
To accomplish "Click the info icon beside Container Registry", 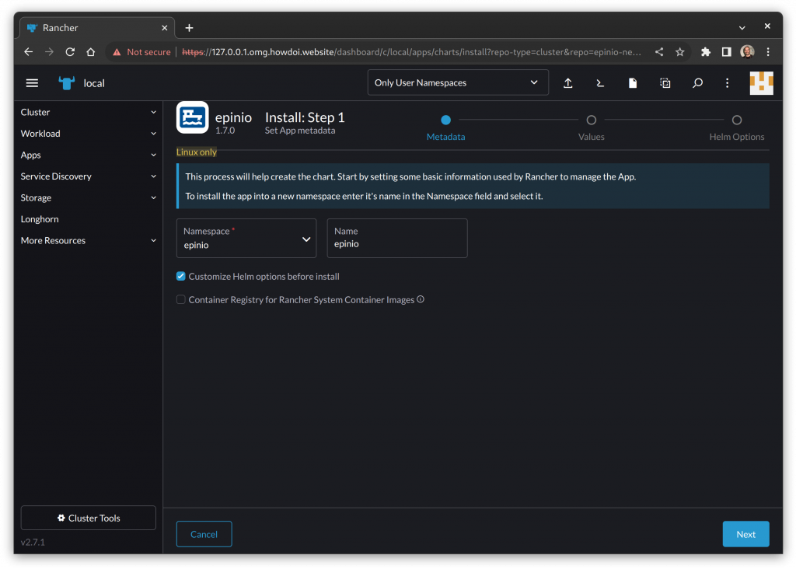I will coord(421,299).
